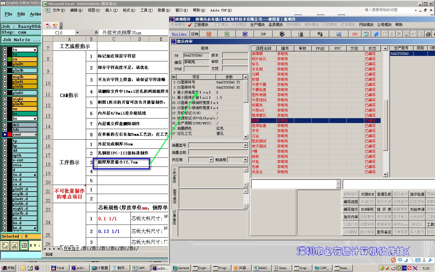Click the 光绘申请 button
This screenshot has width=435, height=272.
tap(417, 209)
